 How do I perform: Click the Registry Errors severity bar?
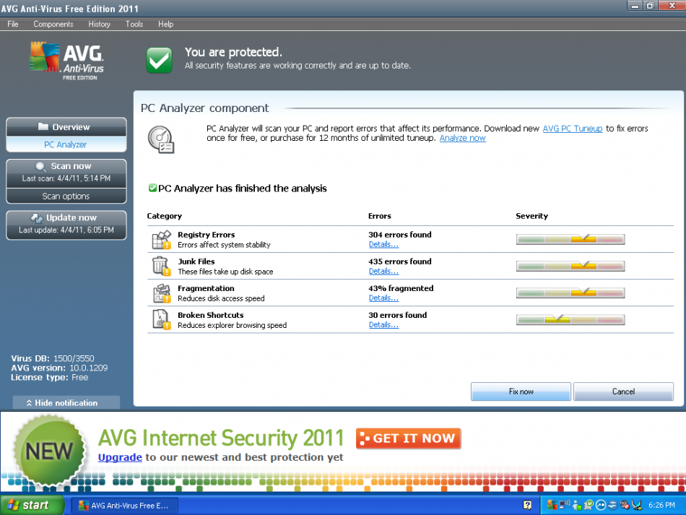point(570,240)
